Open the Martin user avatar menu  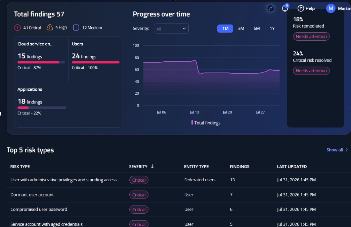(x=331, y=8)
